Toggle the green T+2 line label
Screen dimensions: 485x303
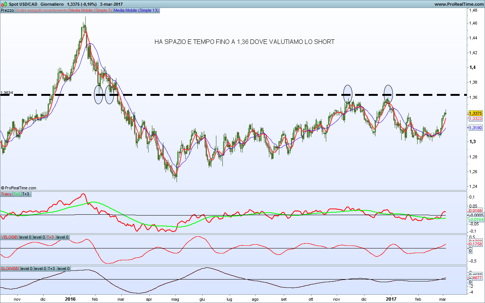(x=17, y=194)
